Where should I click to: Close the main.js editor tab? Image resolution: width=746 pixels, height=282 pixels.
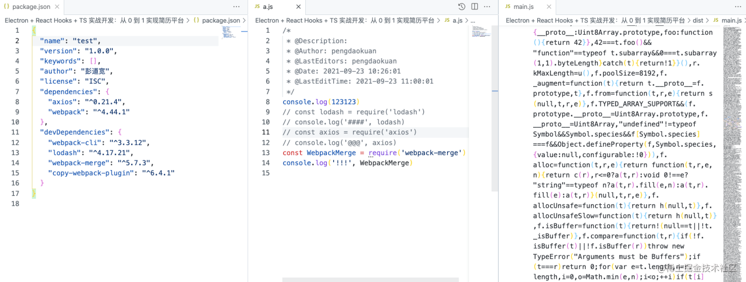point(549,7)
